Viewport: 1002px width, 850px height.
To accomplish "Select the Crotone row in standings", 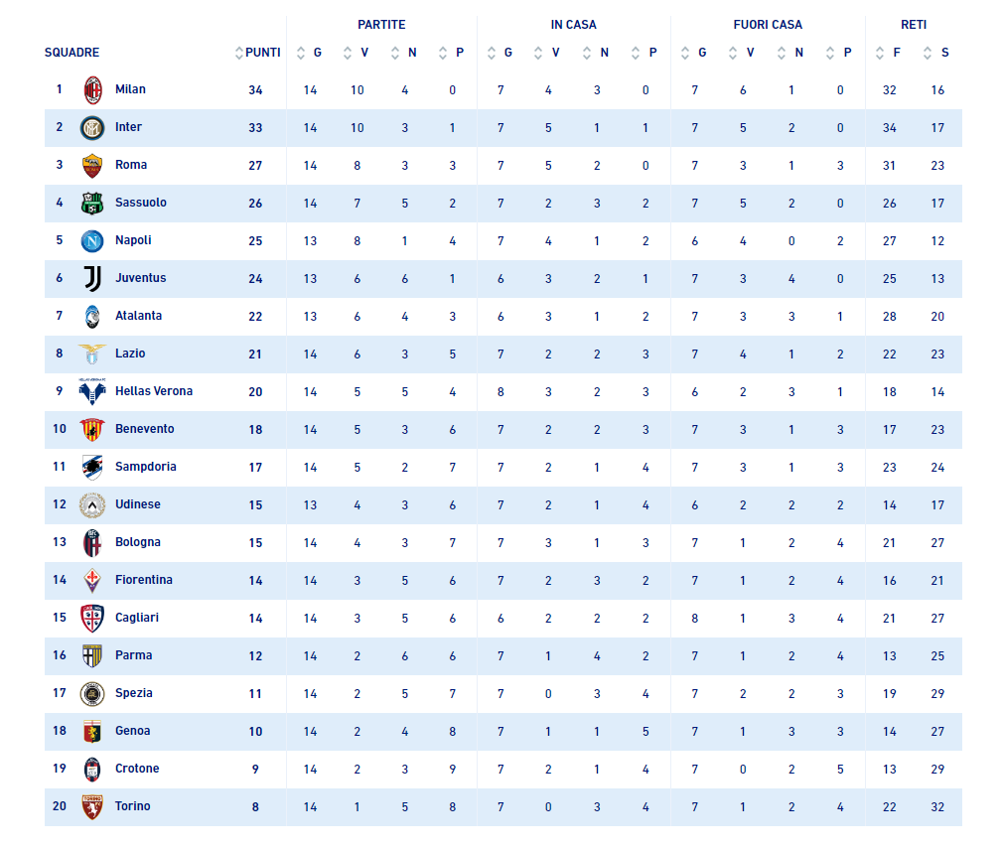I will click(502, 769).
